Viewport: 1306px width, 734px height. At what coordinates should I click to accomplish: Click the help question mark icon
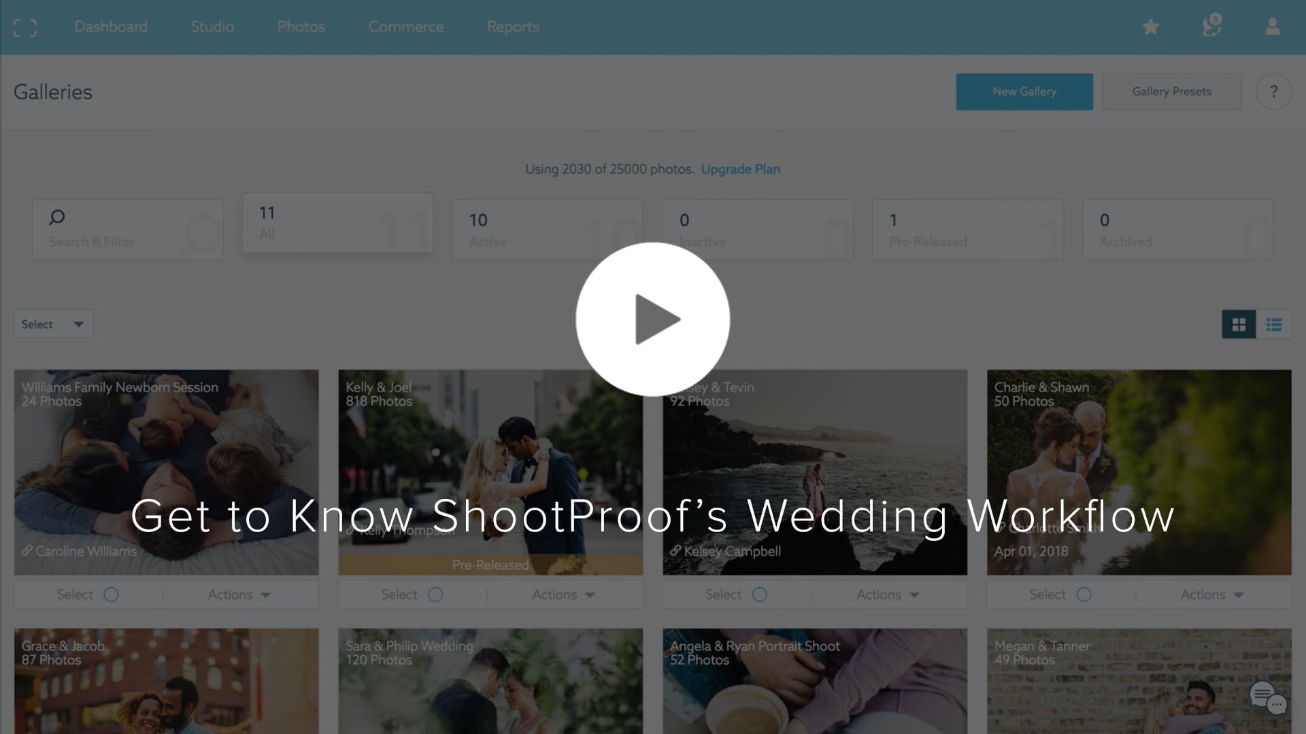[x=1274, y=92]
